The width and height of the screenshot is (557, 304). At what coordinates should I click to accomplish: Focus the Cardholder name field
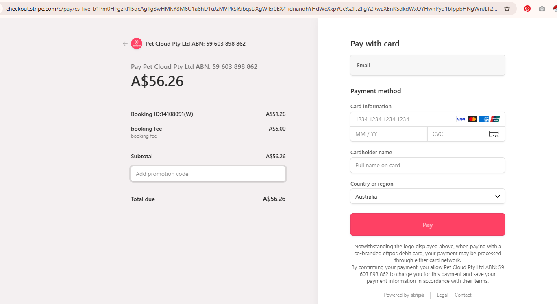[427, 165]
